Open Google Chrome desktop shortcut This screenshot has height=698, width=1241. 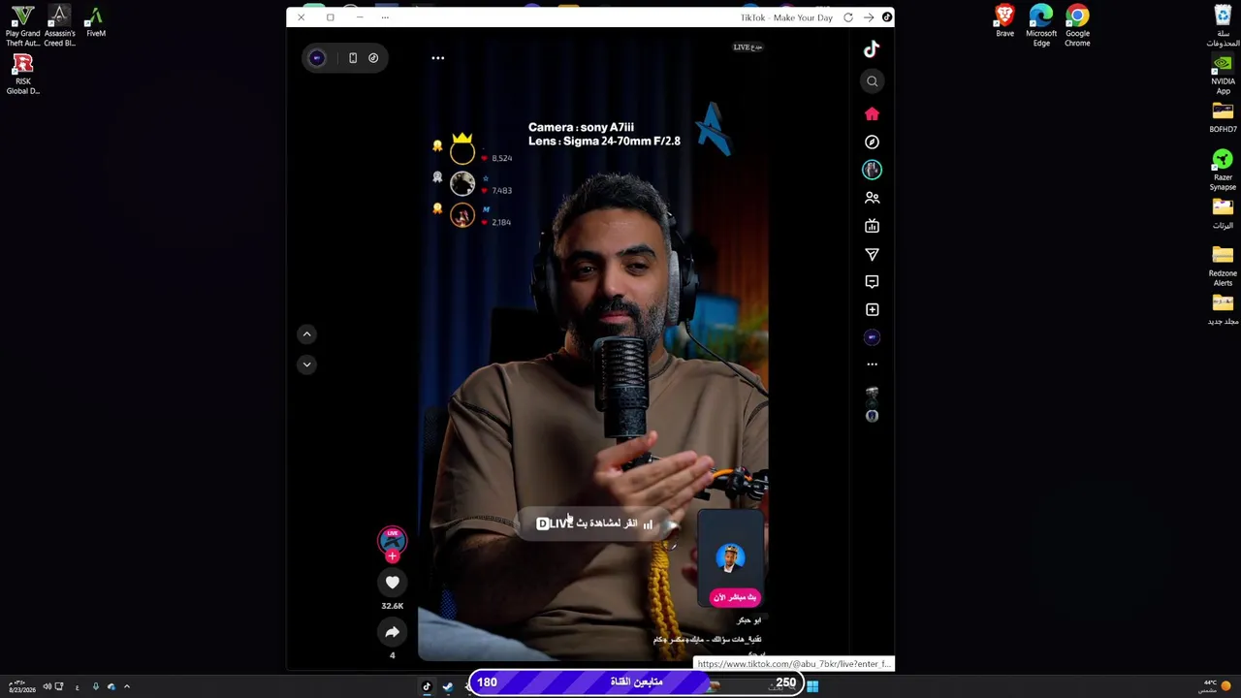click(x=1077, y=25)
